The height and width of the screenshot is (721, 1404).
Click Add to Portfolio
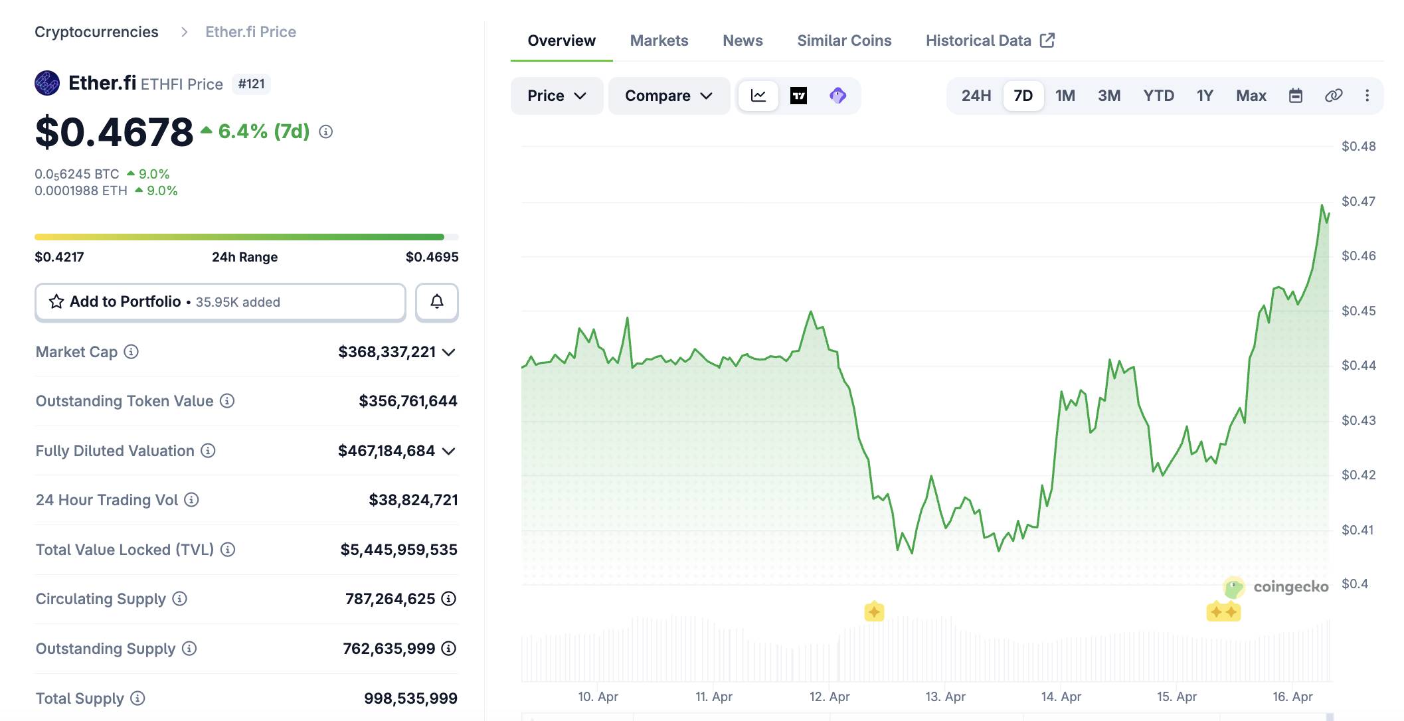click(124, 301)
